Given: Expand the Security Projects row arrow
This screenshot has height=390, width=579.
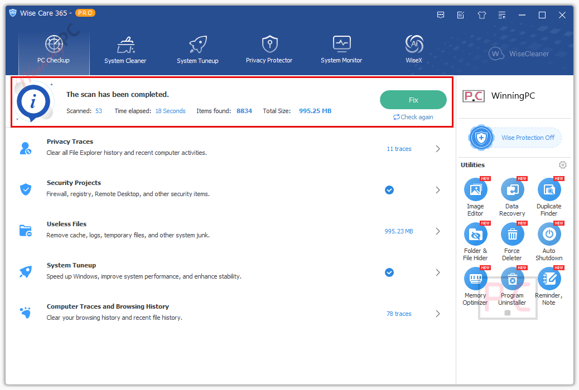Looking at the screenshot, I should pyautogui.click(x=438, y=190).
